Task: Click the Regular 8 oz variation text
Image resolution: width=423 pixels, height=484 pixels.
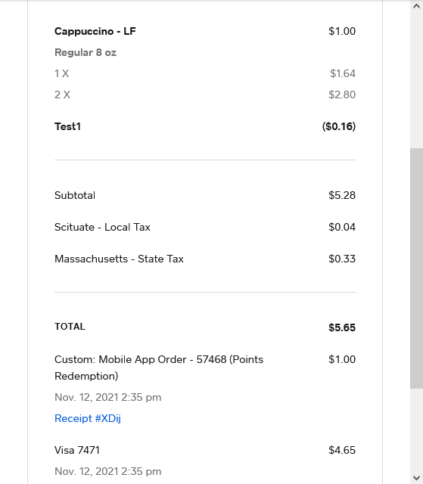Action: [x=86, y=52]
